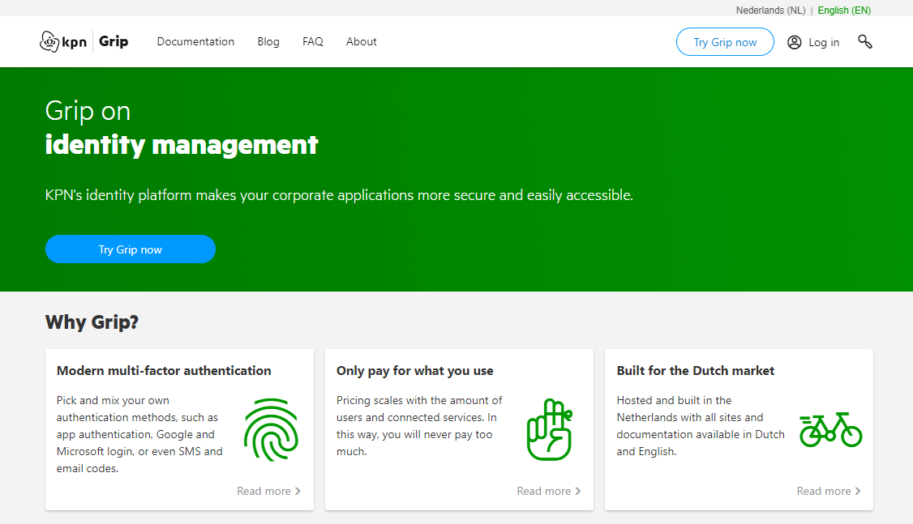This screenshot has width=913, height=524.
Task: Click the blue Try Grip now hero button
Action: pyautogui.click(x=131, y=249)
